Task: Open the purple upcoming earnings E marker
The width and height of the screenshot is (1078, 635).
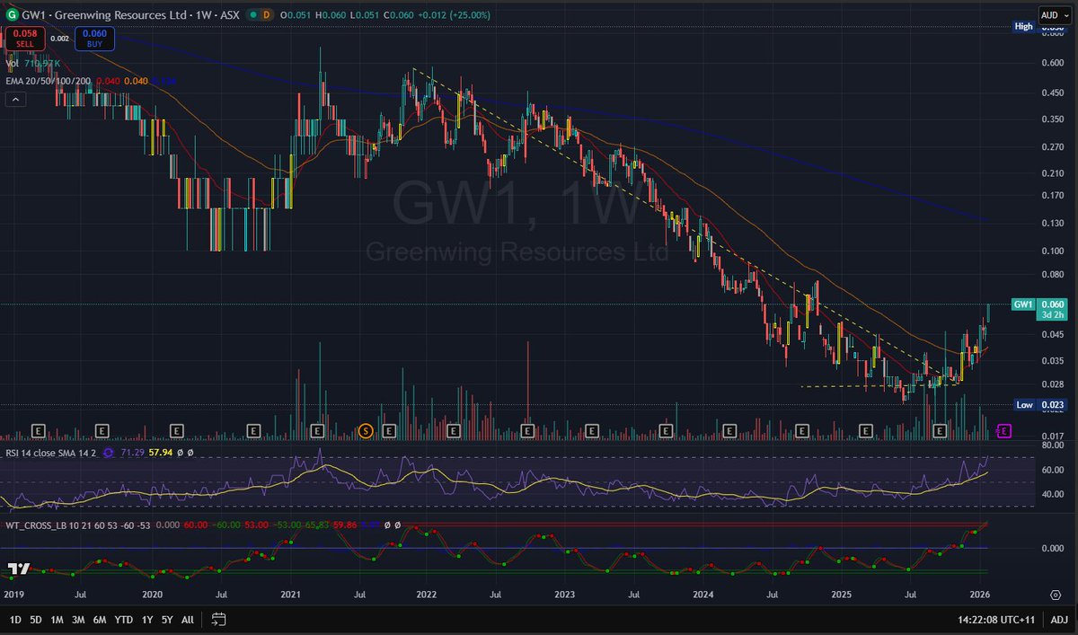Action: tap(1004, 430)
